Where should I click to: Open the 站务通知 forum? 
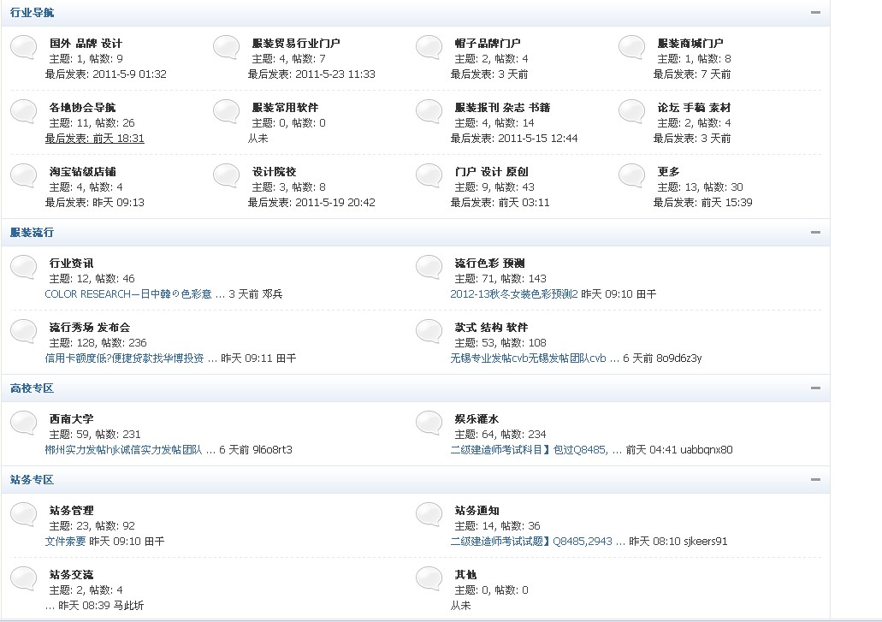pos(477,511)
